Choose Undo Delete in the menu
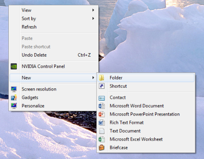Screen dimensions: 204x159 pyautogui.click(x=54, y=55)
